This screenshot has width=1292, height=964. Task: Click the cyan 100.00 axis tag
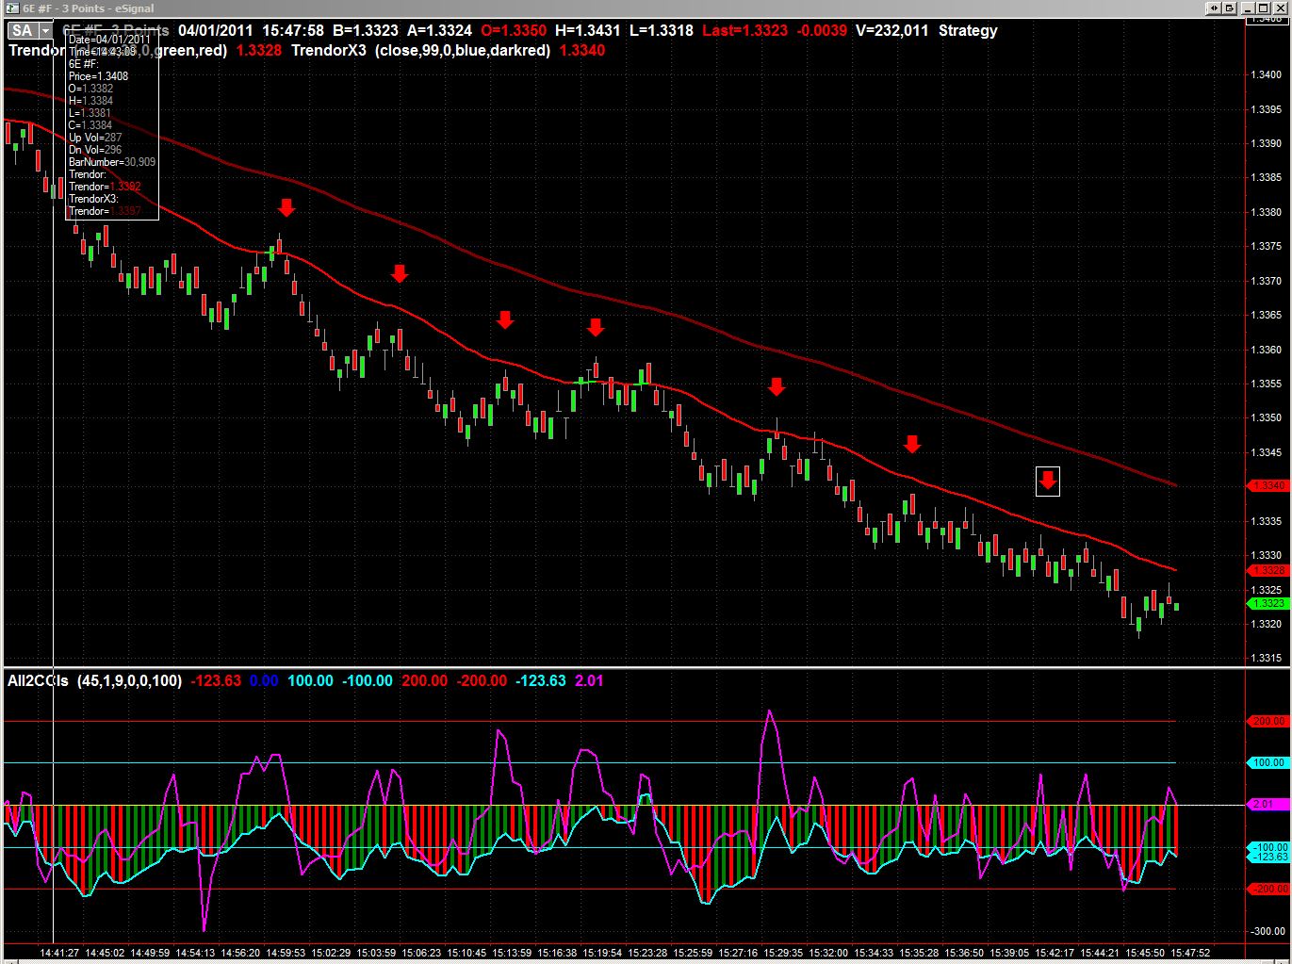(x=1267, y=762)
